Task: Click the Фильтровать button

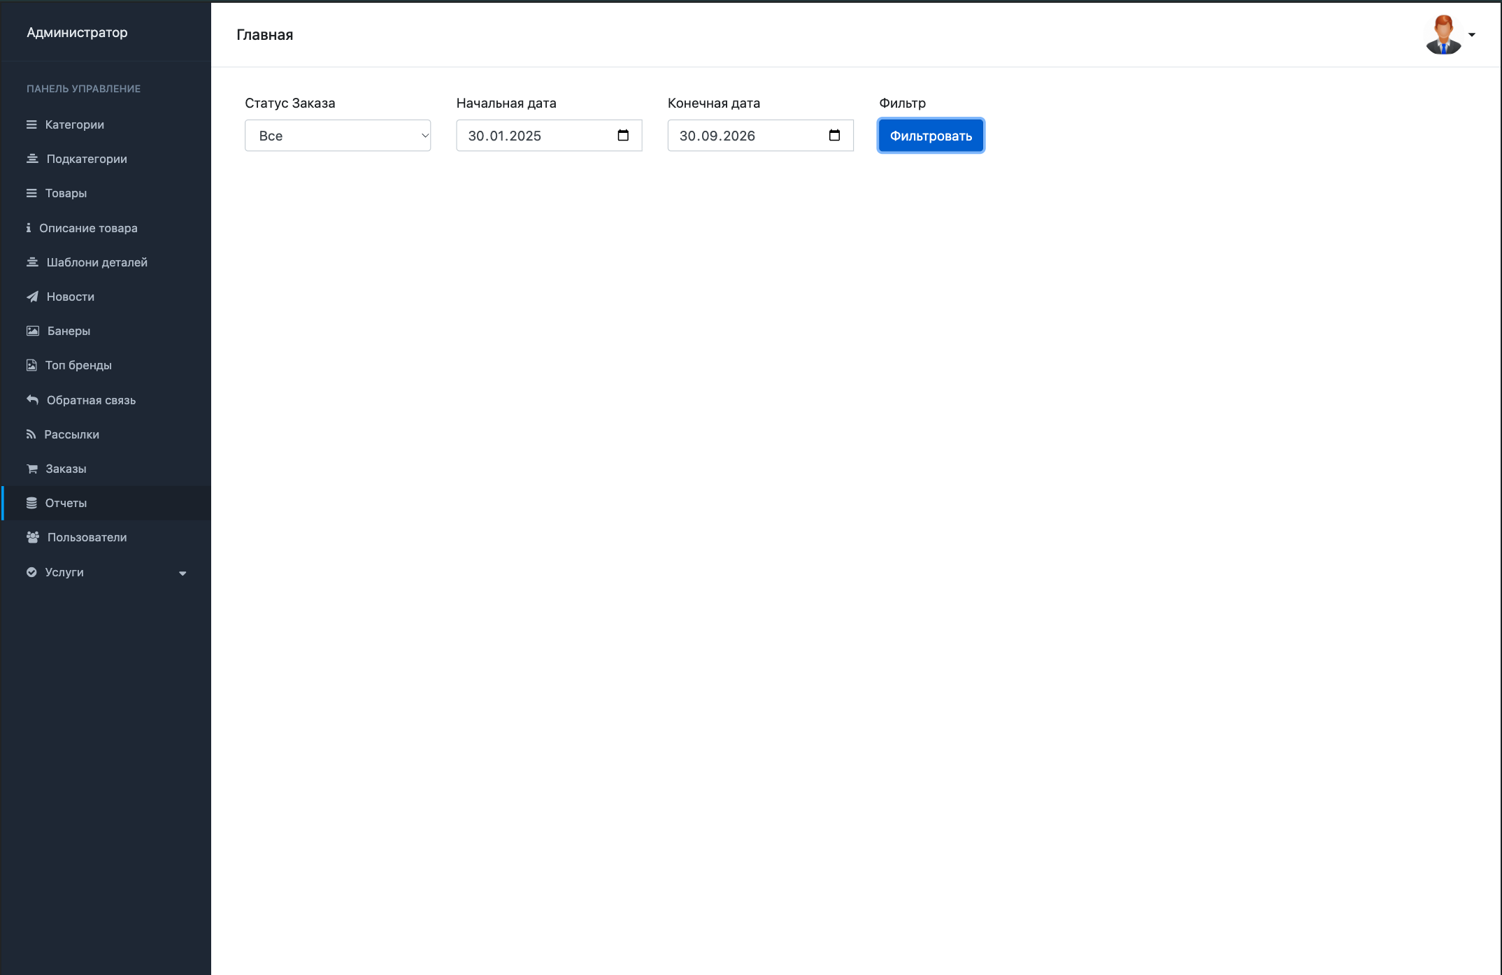Action: (931, 136)
